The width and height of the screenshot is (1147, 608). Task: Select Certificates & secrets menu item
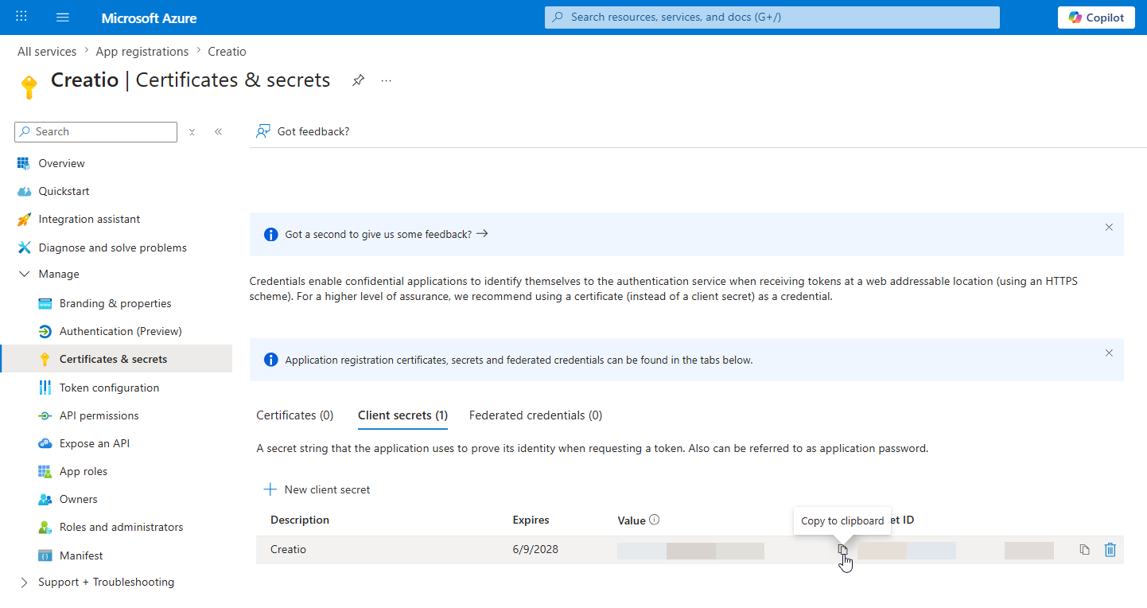click(x=116, y=359)
